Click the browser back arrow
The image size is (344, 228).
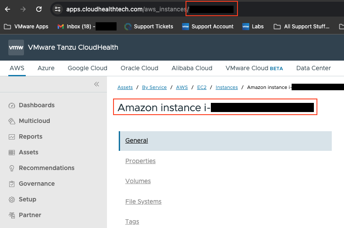pos(7,9)
